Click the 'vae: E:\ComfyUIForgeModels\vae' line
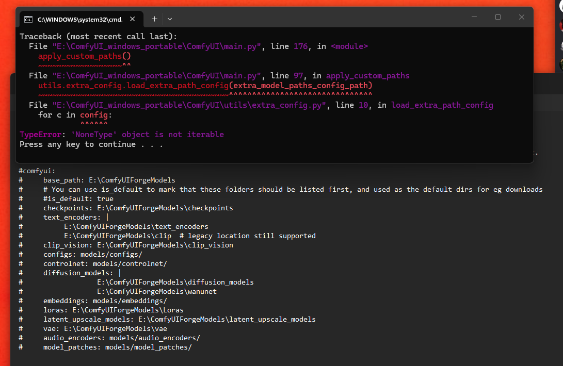 coord(105,329)
